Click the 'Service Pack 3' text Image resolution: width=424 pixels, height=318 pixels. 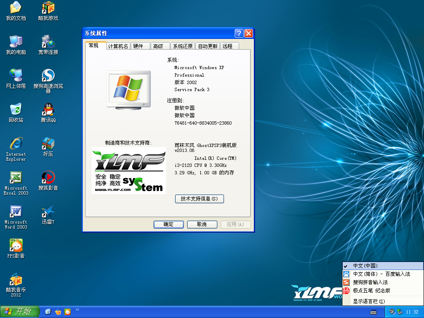(x=192, y=89)
